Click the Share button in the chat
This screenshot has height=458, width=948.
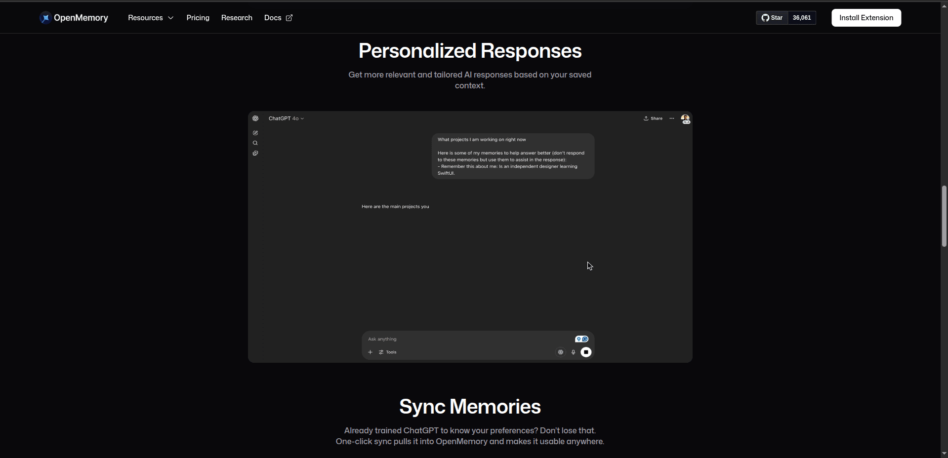pos(653,118)
